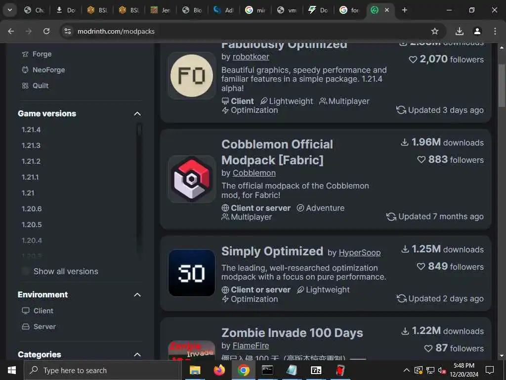Collapse the Categories section
Viewport: 506px width, 380px height.
click(137, 354)
